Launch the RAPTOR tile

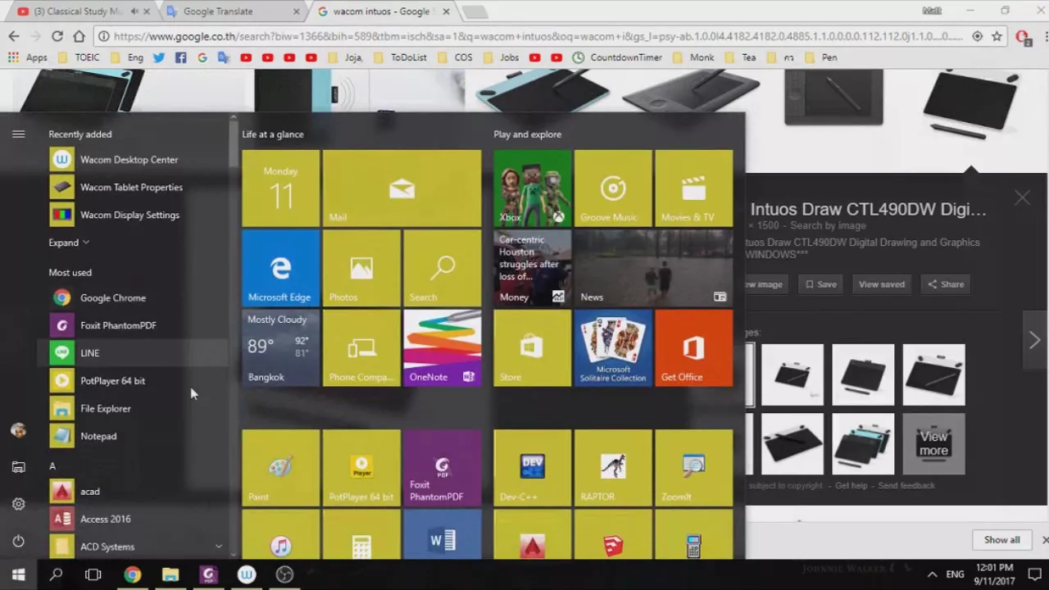tap(613, 467)
